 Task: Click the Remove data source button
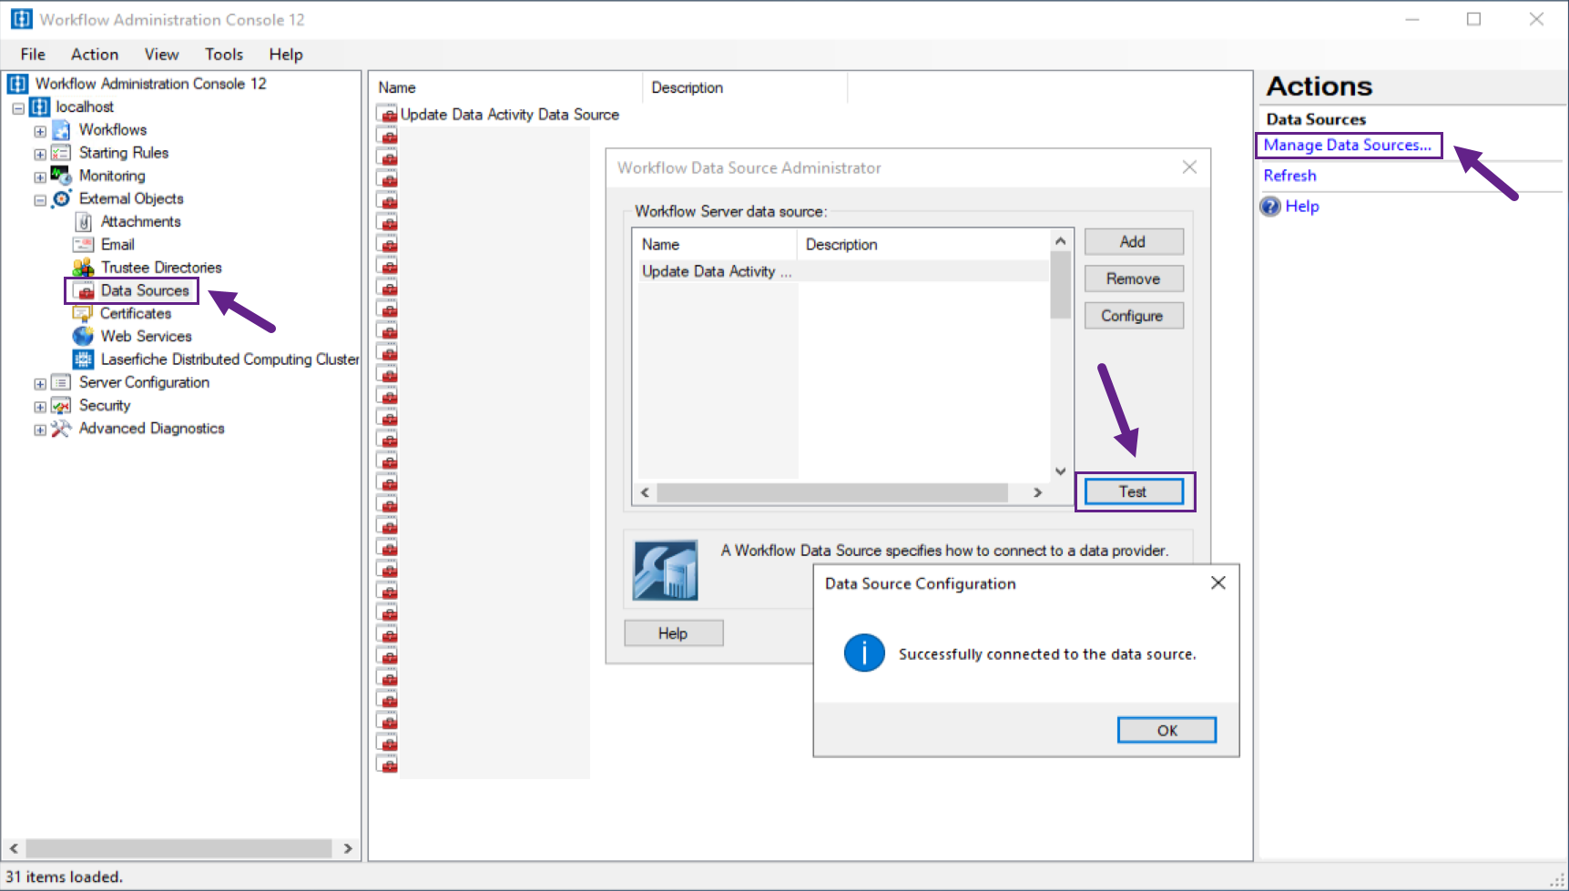[1134, 279]
